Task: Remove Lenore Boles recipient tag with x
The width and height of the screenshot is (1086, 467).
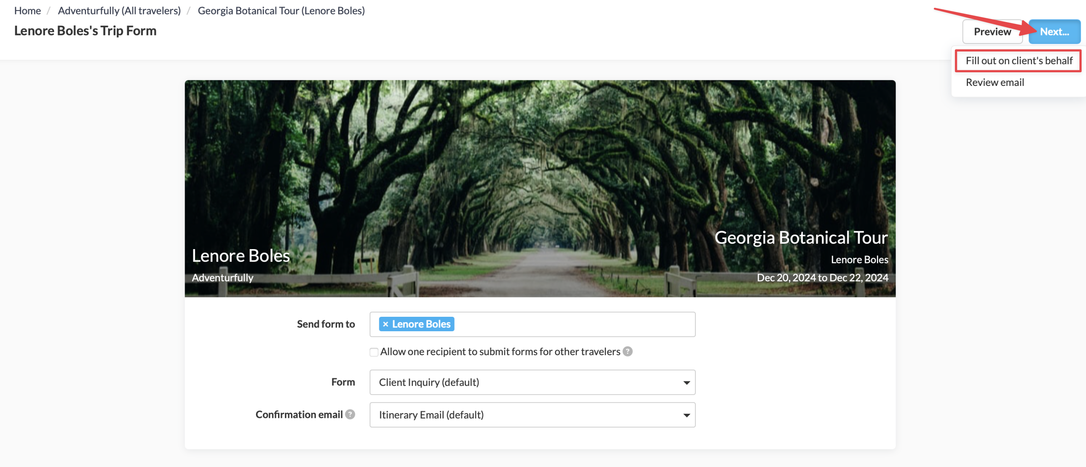Action: pos(385,324)
